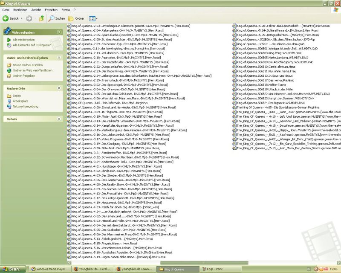Click the CD copy icon
The width and height of the screenshot is (341, 273).
pyautogui.click(x=9, y=45)
